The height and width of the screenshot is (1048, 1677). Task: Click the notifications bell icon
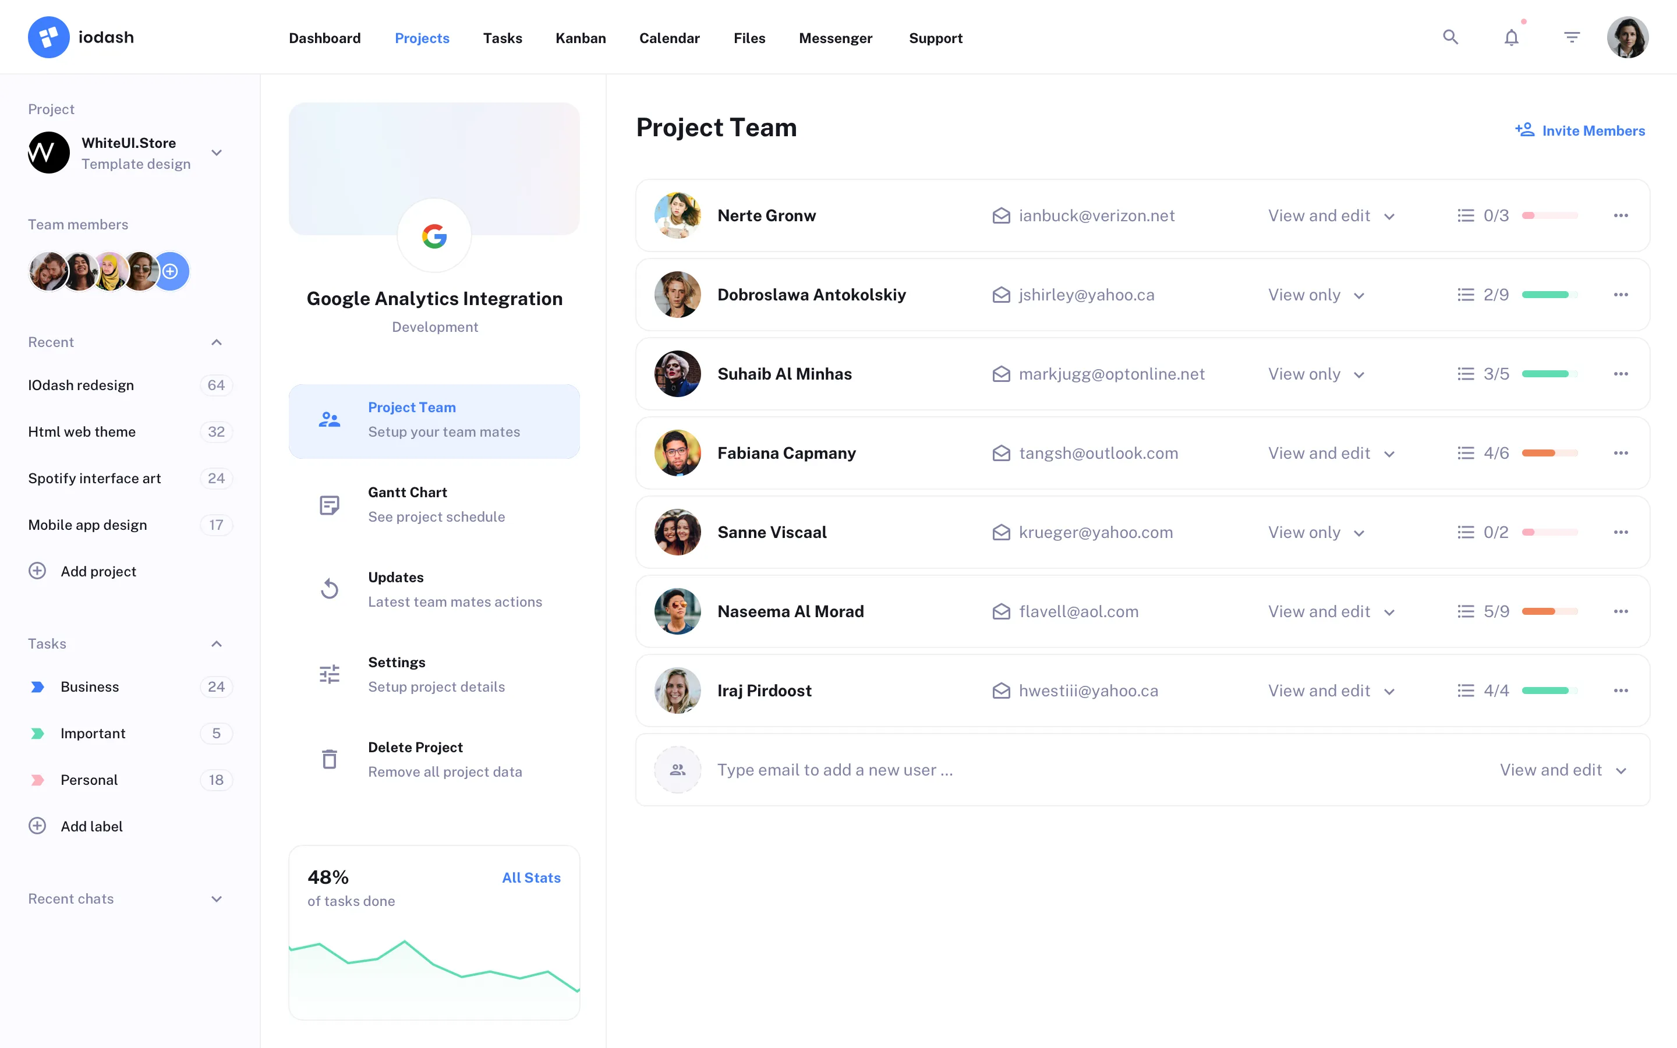coord(1510,37)
